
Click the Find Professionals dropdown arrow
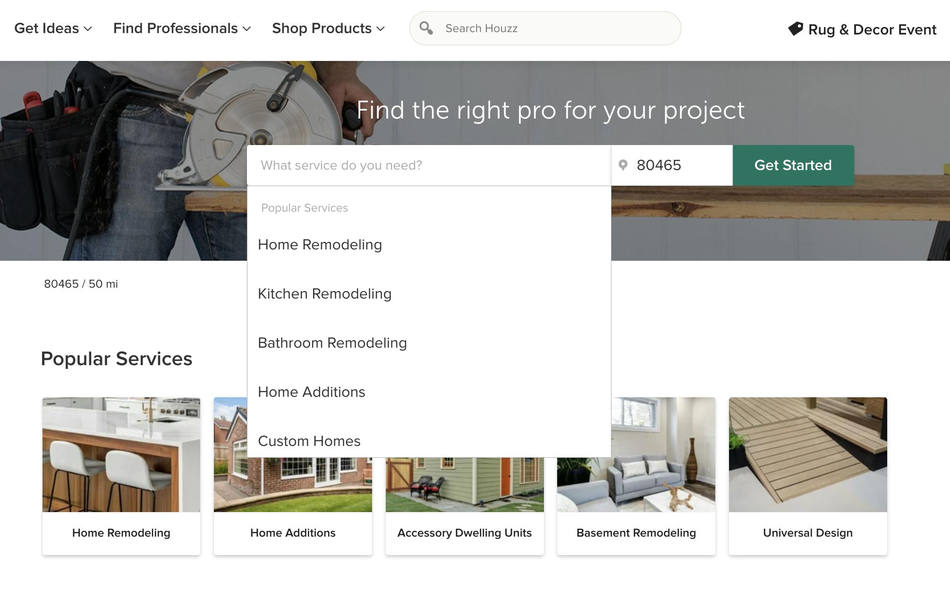click(247, 27)
